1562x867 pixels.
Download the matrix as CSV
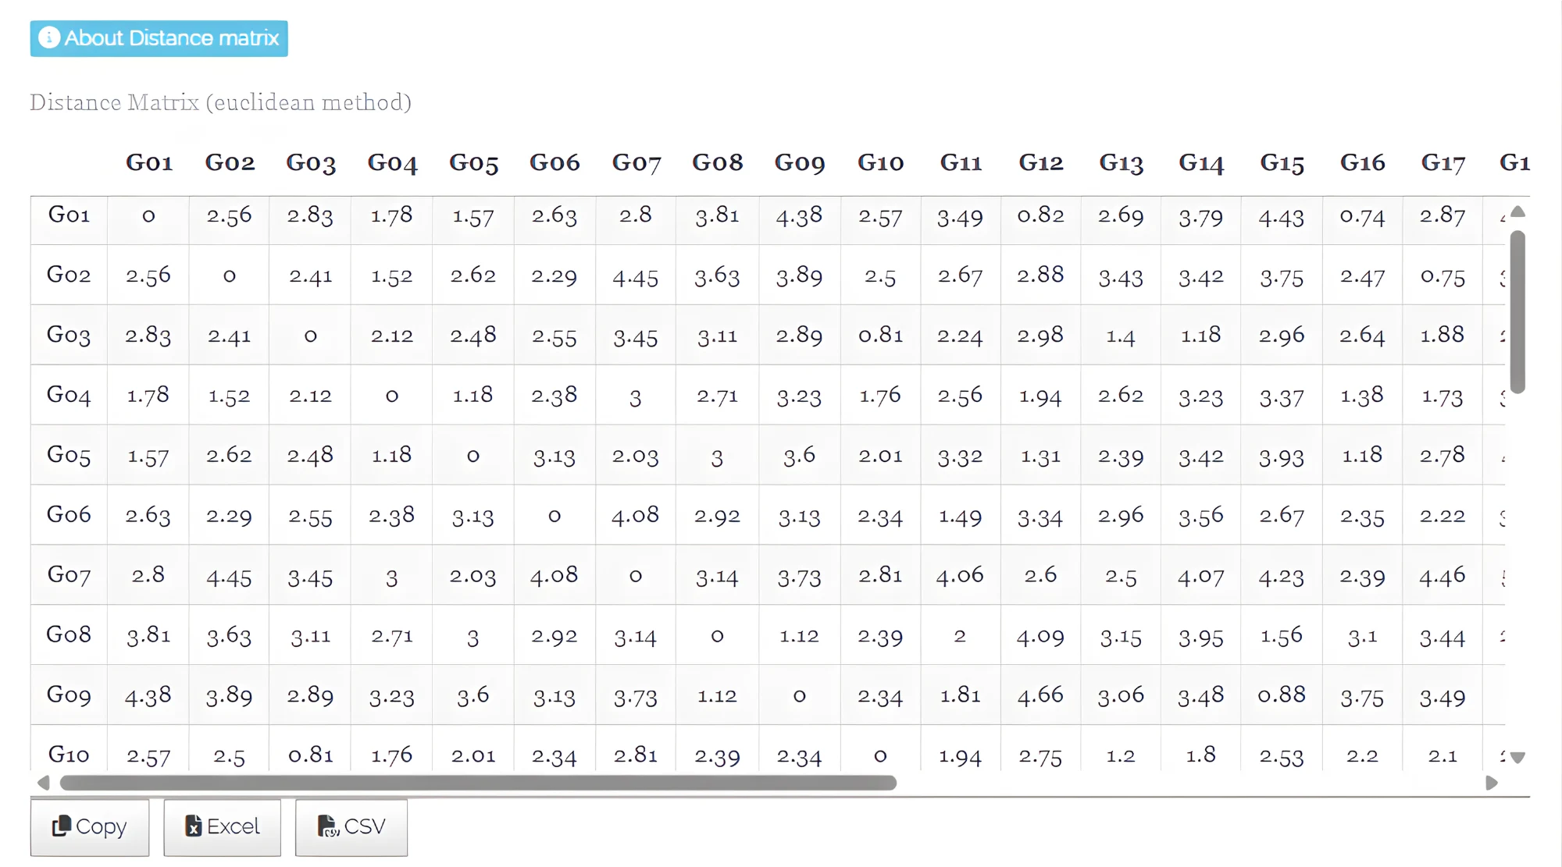click(x=351, y=826)
